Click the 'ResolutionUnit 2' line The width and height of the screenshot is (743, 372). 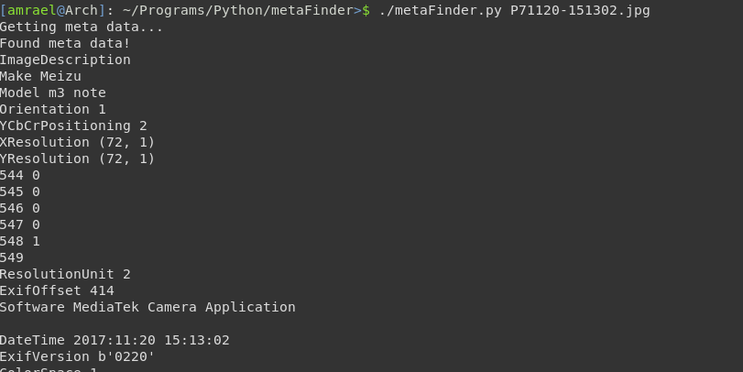65,274
